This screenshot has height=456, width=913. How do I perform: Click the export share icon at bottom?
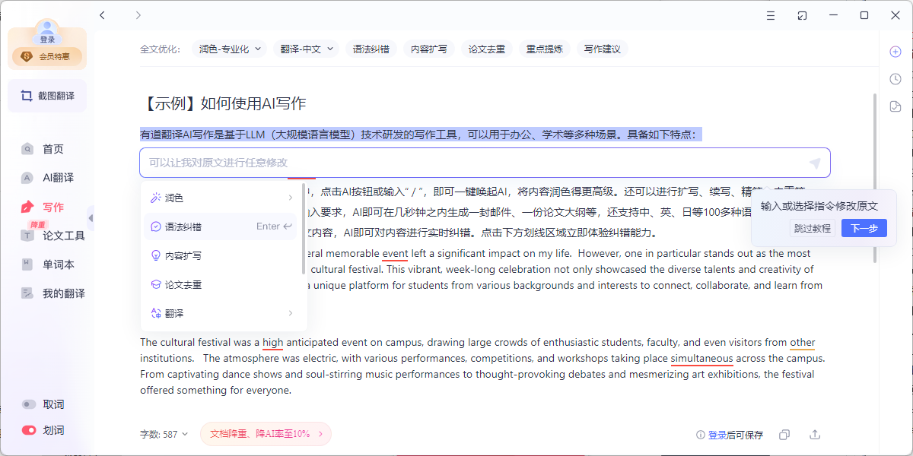tap(815, 435)
